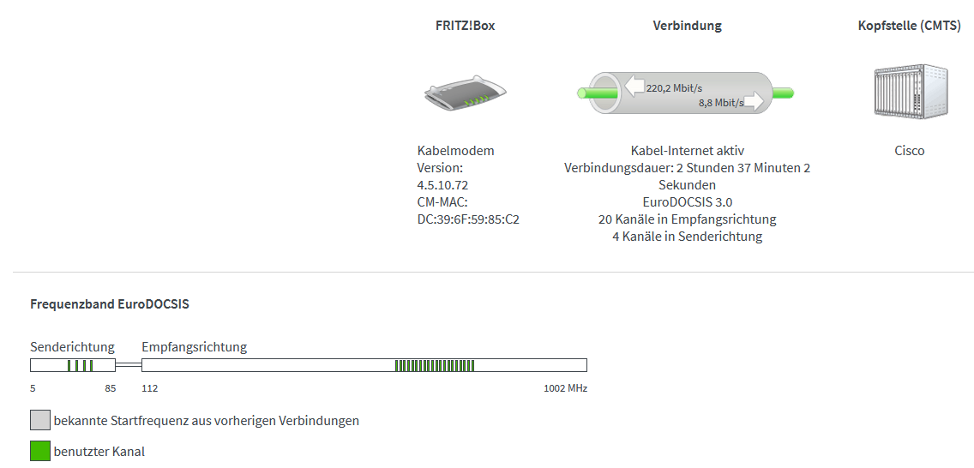Click the '1002 MHz' frequency label

(x=565, y=388)
